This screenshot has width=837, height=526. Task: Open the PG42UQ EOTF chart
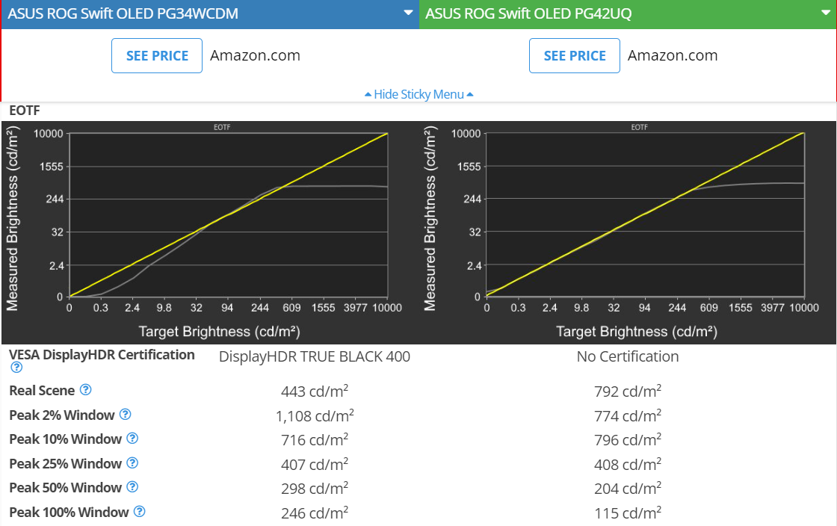(628, 232)
